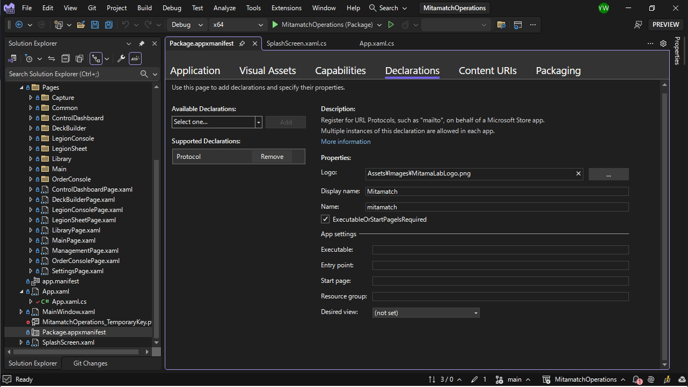The height and width of the screenshot is (387, 688).
Task: Open the Extensions menu
Action: pos(286,8)
